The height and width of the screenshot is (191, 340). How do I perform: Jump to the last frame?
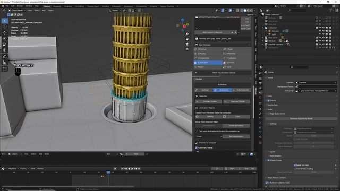(x=139, y=169)
